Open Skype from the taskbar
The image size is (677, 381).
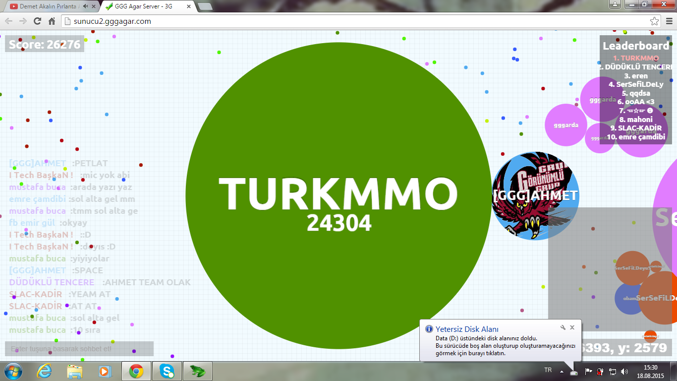click(x=167, y=371)
